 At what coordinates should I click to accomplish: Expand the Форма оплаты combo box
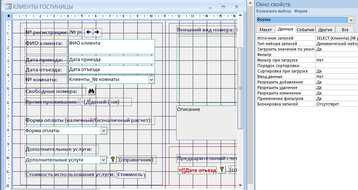104,130
